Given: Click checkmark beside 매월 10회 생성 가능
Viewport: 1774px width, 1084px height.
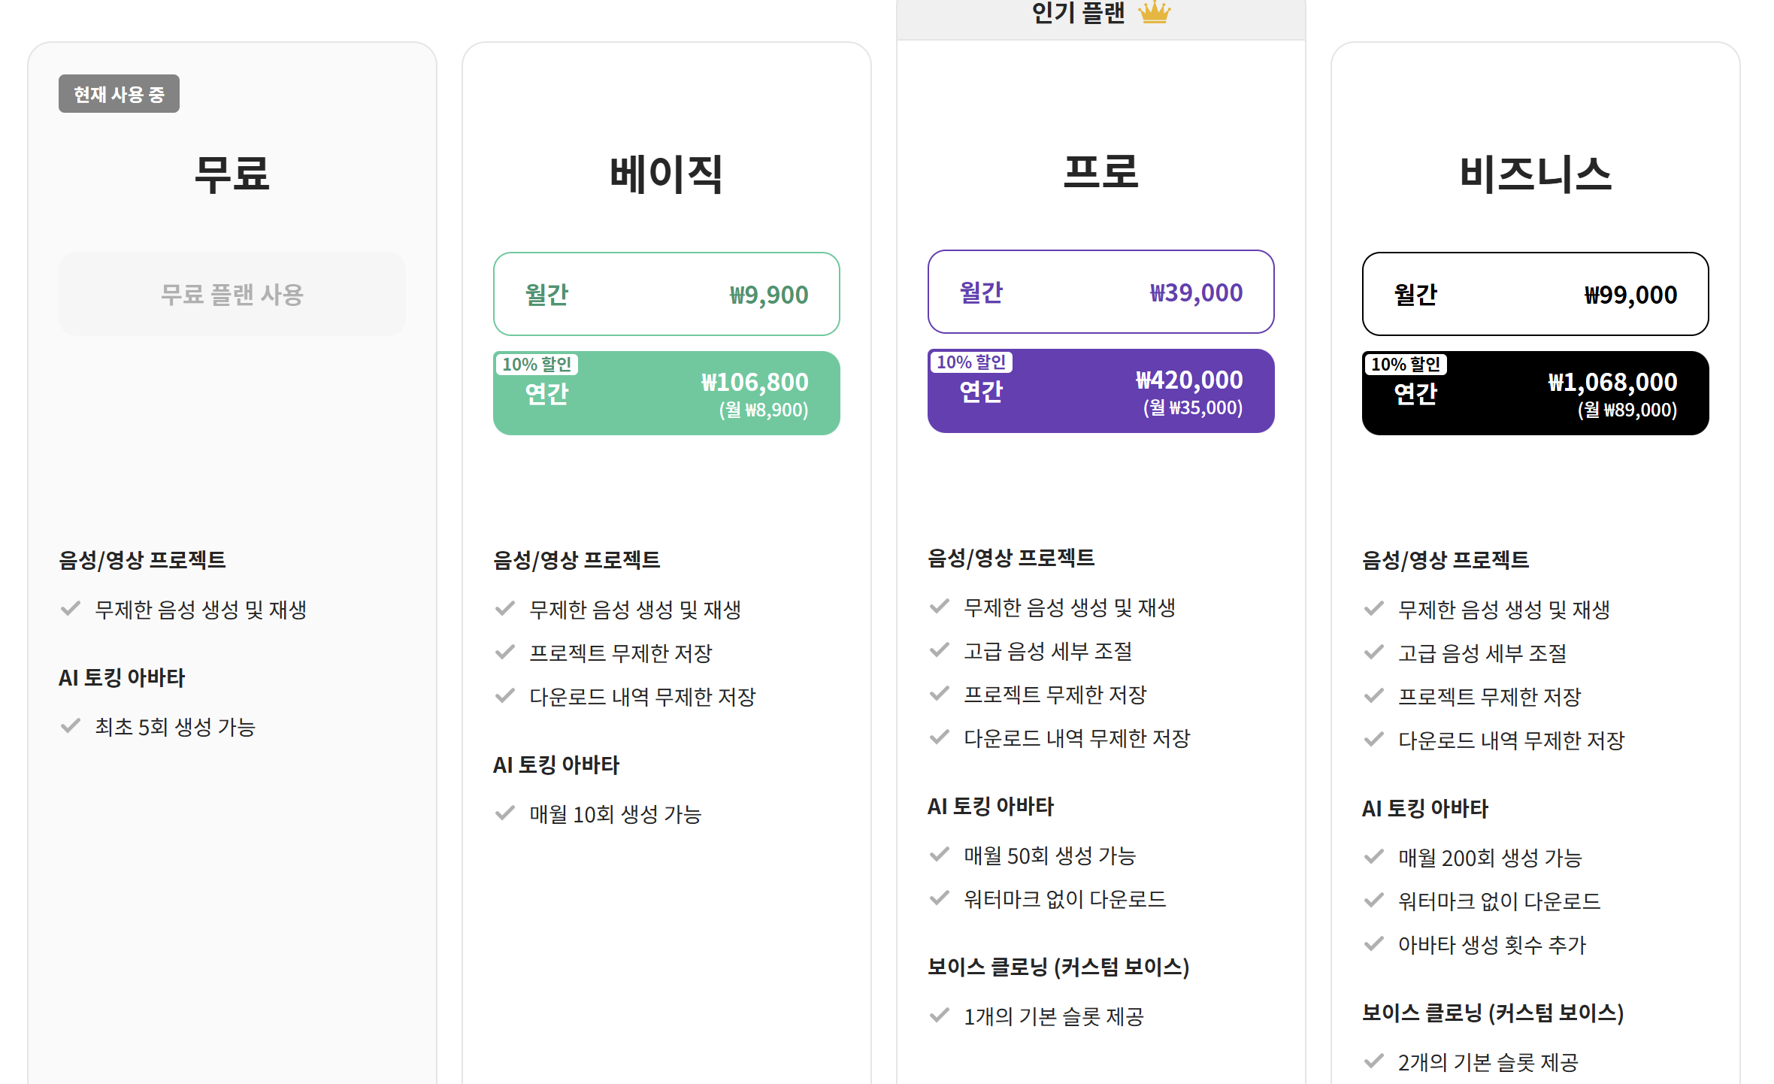Looking at the screenshot, I should tap(505, 813).
